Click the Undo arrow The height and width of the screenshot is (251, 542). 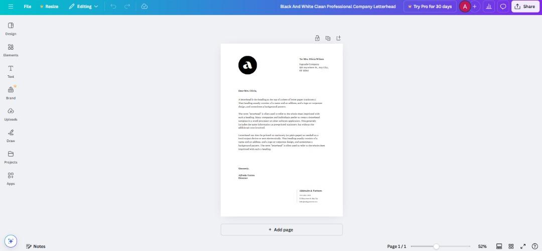coord(113,7)
